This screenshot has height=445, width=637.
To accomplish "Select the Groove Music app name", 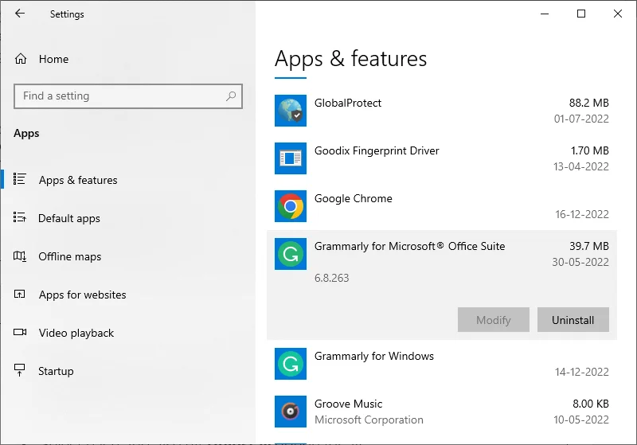I will 348,404.
